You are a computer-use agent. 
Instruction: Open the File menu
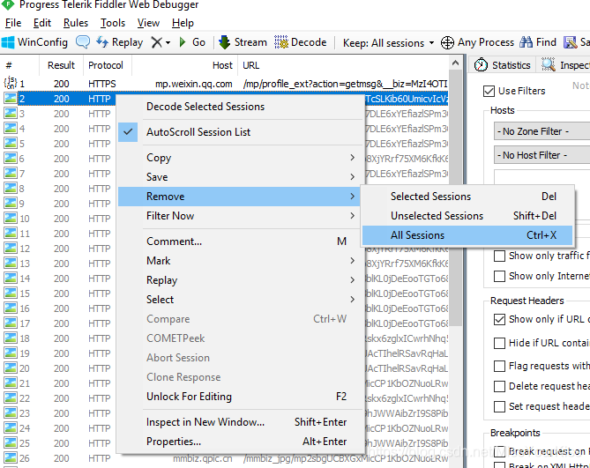pos(13,23)
